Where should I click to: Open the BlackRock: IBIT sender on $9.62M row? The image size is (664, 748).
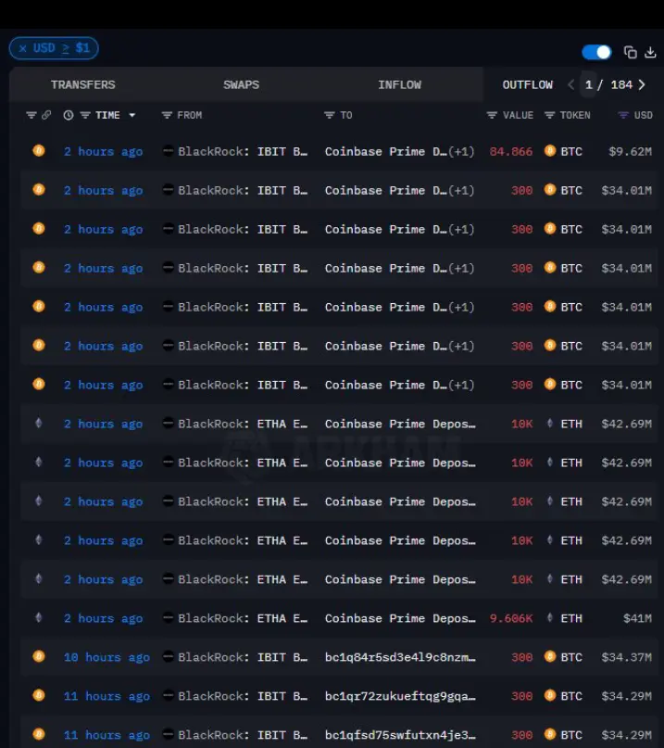click(x=243, y=152)
